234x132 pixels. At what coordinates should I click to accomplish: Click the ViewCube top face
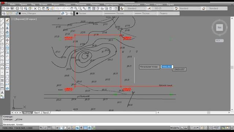click(219, 27)
